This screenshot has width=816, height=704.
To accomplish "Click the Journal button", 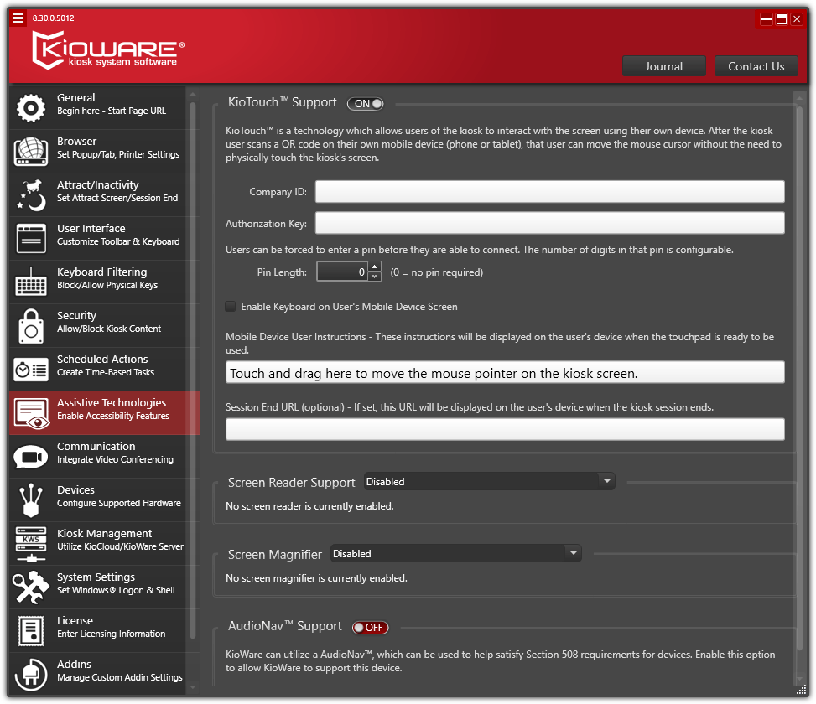I will (663, 66).
